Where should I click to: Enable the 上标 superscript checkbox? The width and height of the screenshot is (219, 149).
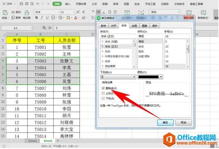click(103, 93)
